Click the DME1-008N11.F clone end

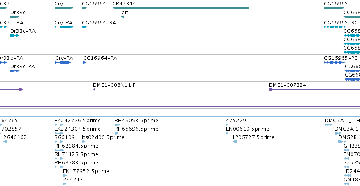click(x=94, y=89)
